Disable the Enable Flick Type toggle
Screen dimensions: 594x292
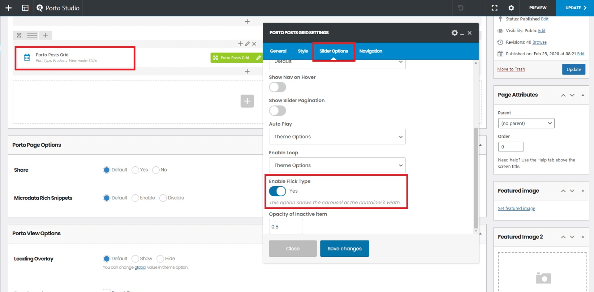pos(277,191)
